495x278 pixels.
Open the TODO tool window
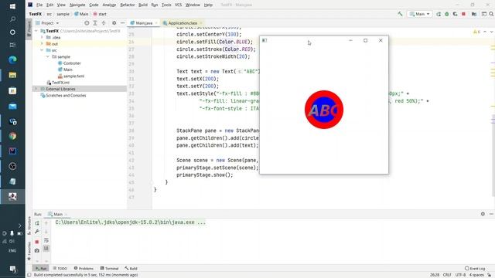tap(60, 269)
